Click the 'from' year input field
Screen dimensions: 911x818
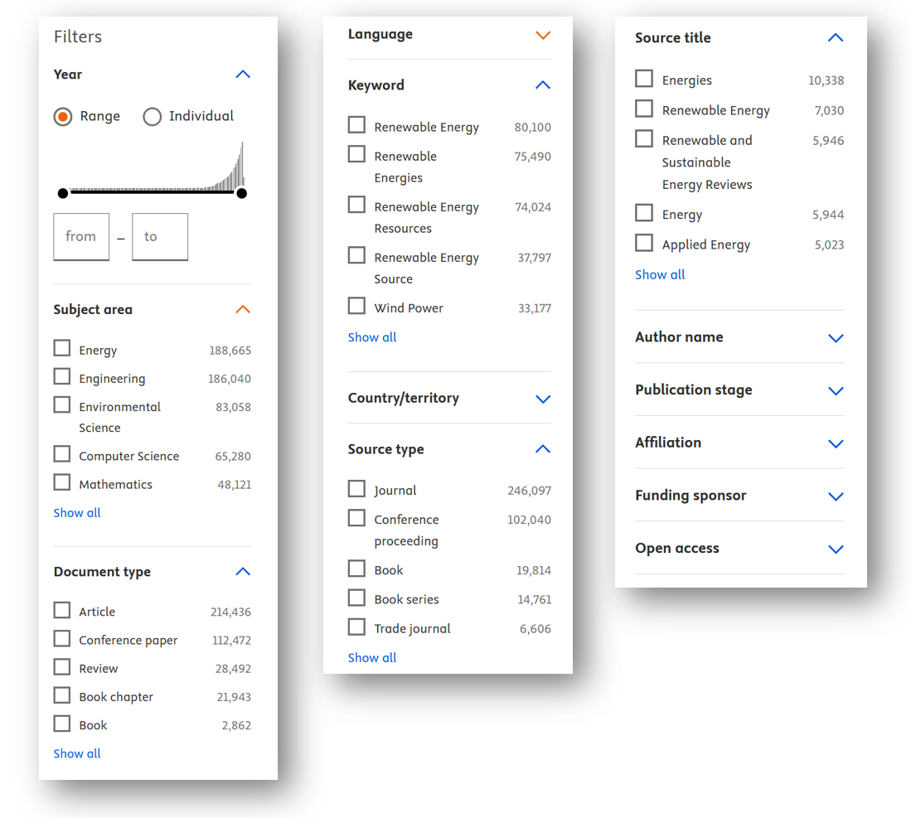[x=81, y=237]
